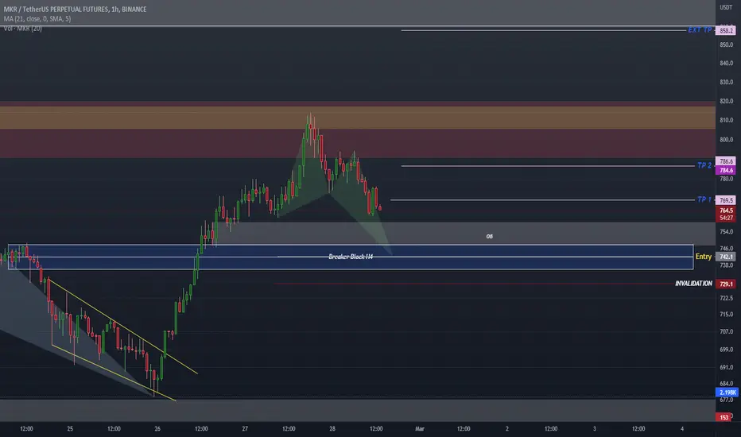This screenshot has height=437, width=741.
Task: Click the 26 date label on time axis
Action: click(x=157, y=429)
